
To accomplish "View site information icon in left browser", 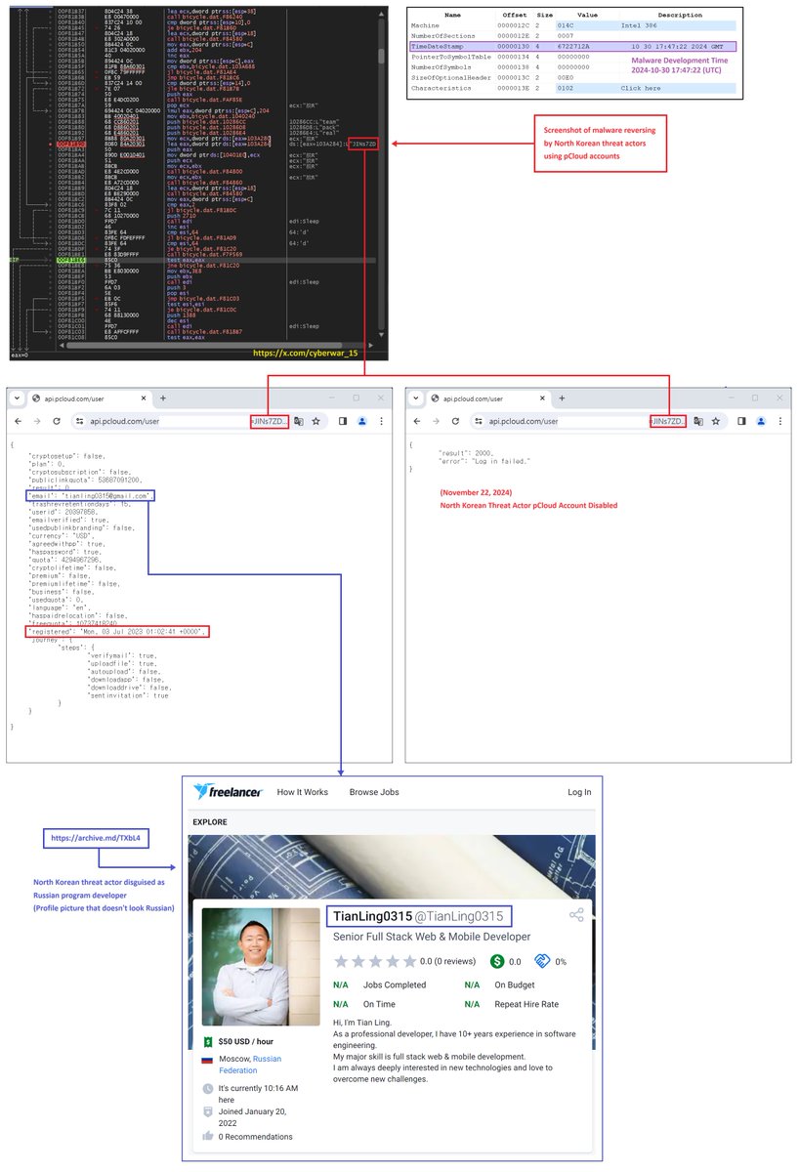I will 80,421.
